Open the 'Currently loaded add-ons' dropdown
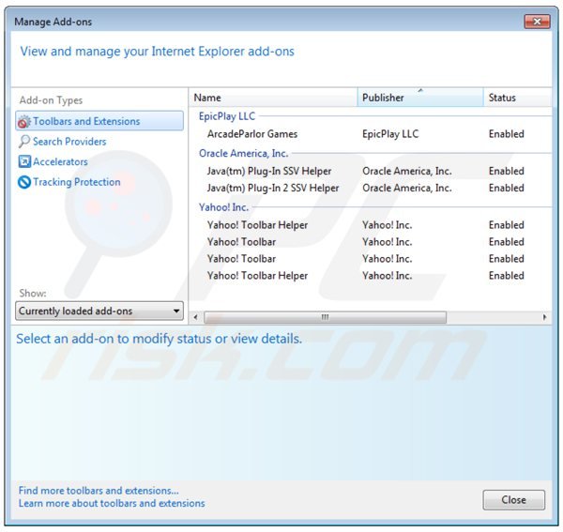The image size is (563, 532). tap(99, 311)
